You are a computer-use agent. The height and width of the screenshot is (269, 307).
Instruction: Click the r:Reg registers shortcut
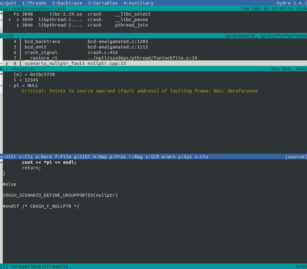pos(136,157)
